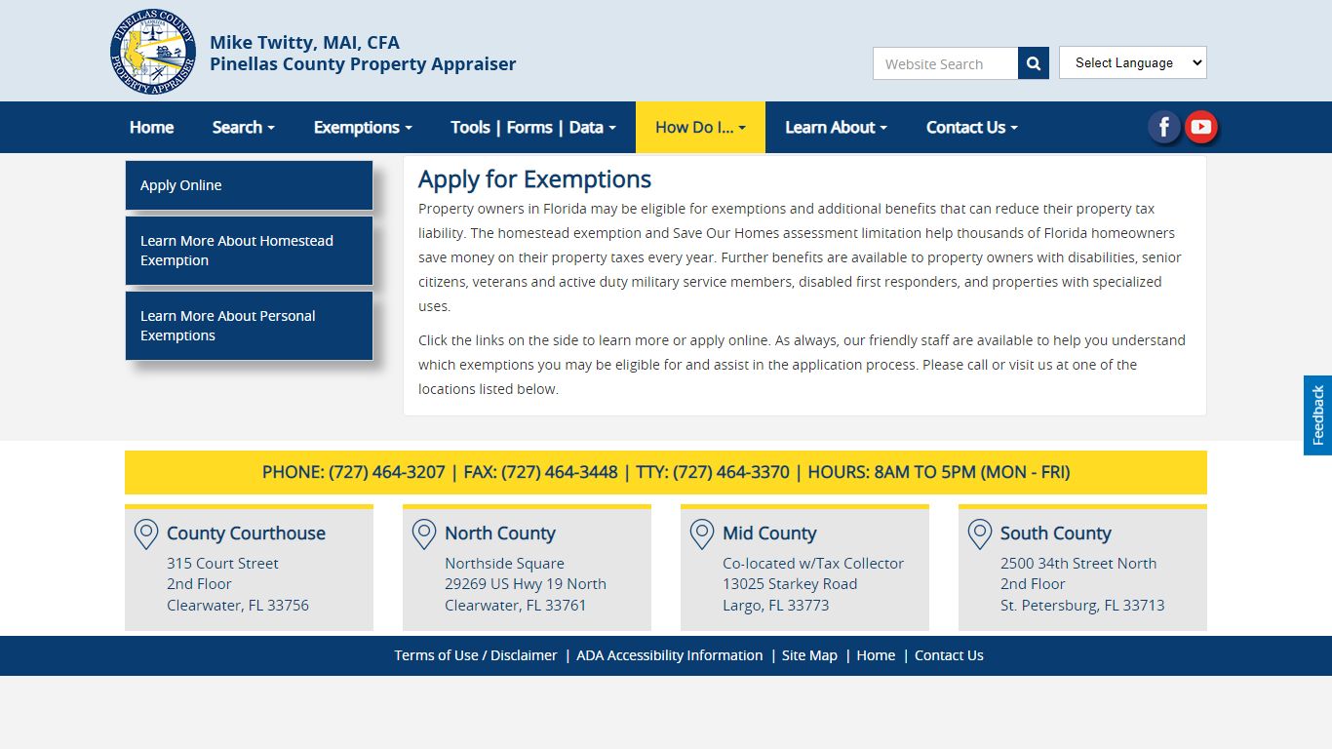Viewport: 1332px width, 749px height.
Task: Open the Feedback side tab
Action: [1317, 415]
